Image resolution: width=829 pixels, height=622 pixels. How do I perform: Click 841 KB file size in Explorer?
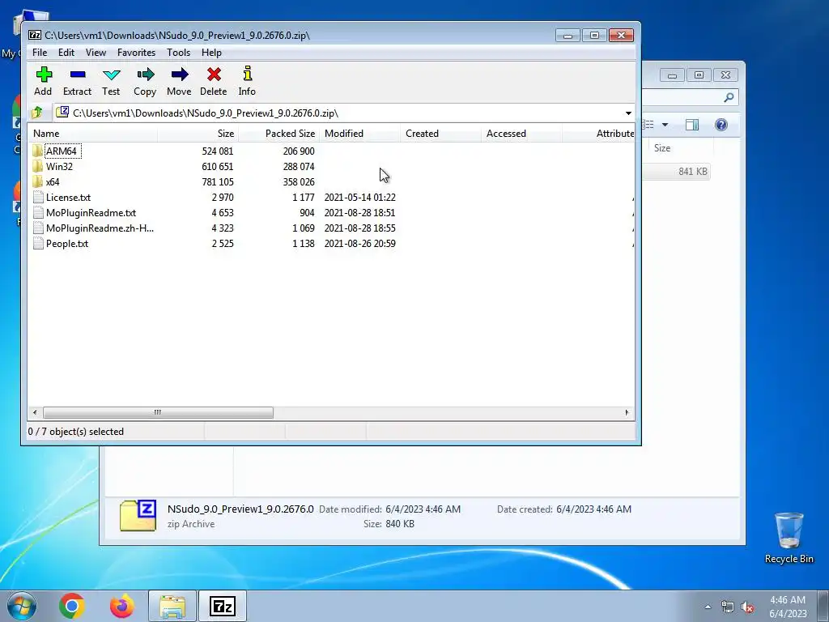693,172
